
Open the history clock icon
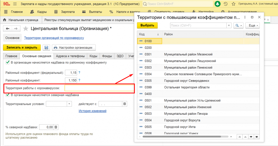click(x=226, y=4)
